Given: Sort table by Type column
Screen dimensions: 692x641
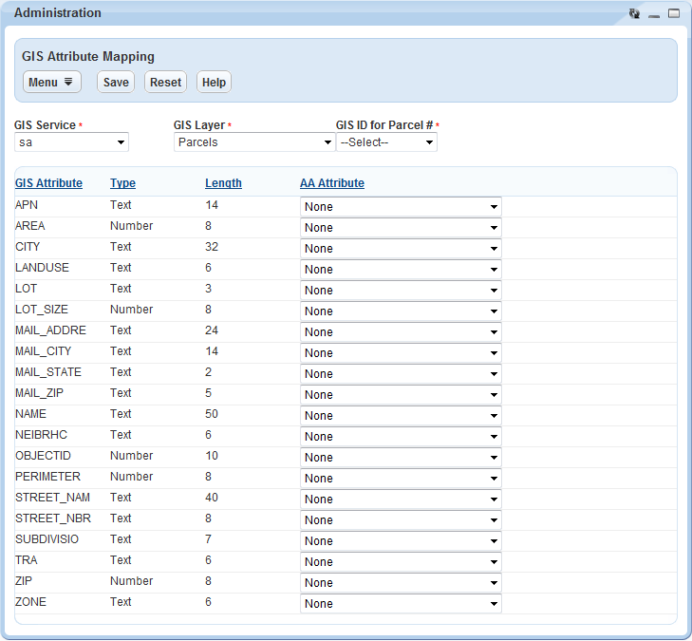Looking at the screenshot, I should (122, 183).
